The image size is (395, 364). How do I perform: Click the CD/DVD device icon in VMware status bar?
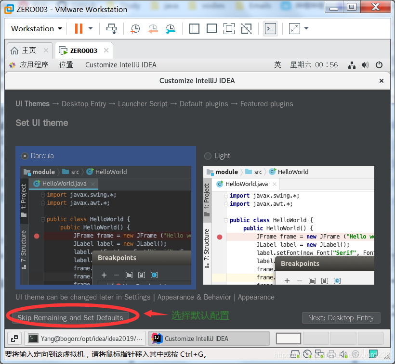(x=307, y=354)
